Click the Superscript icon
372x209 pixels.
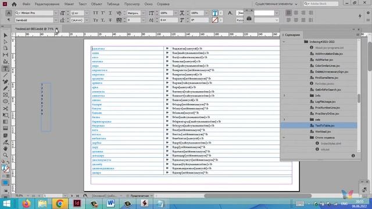click(x=103, y=13)
